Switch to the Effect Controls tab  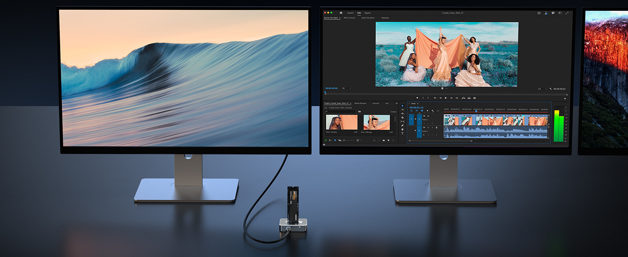point(349,18)
